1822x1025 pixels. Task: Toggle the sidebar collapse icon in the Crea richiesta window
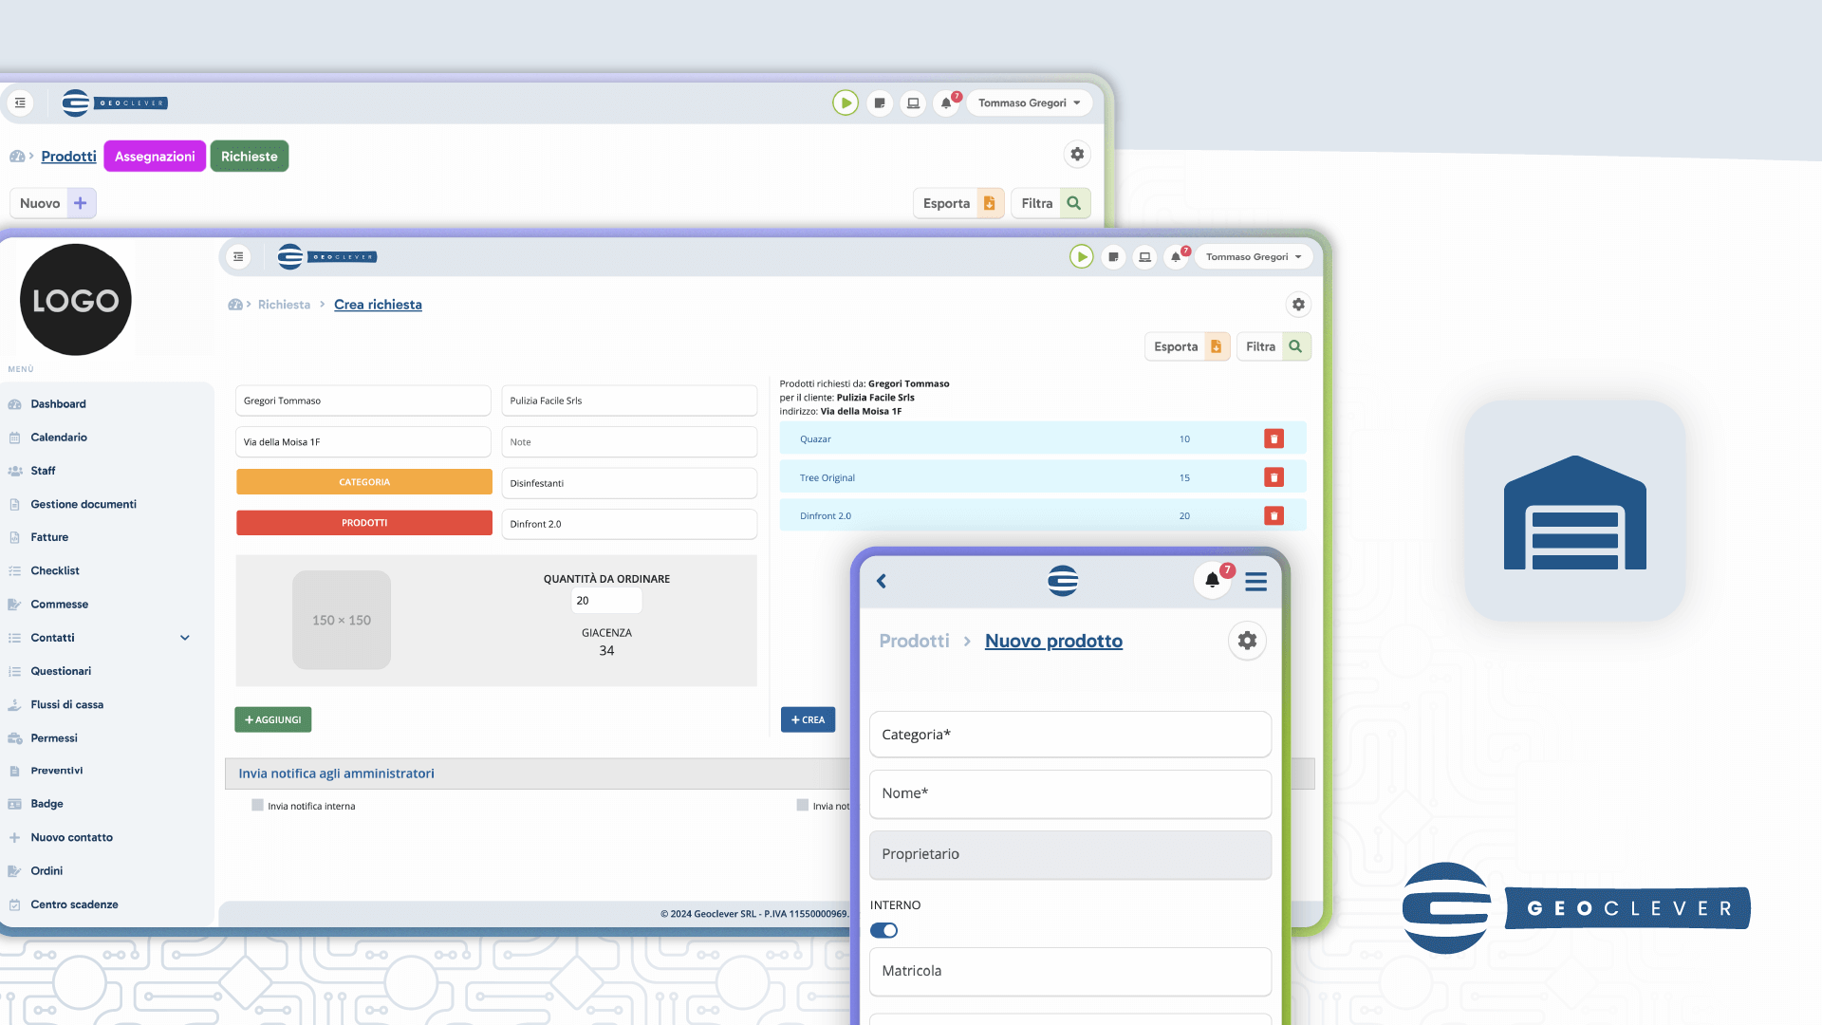(238, 256)
